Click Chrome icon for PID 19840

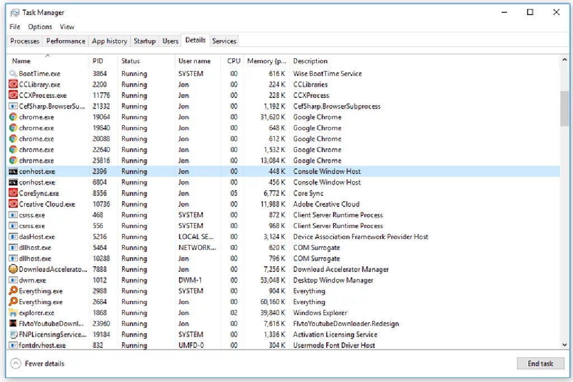tap(13, 128)
